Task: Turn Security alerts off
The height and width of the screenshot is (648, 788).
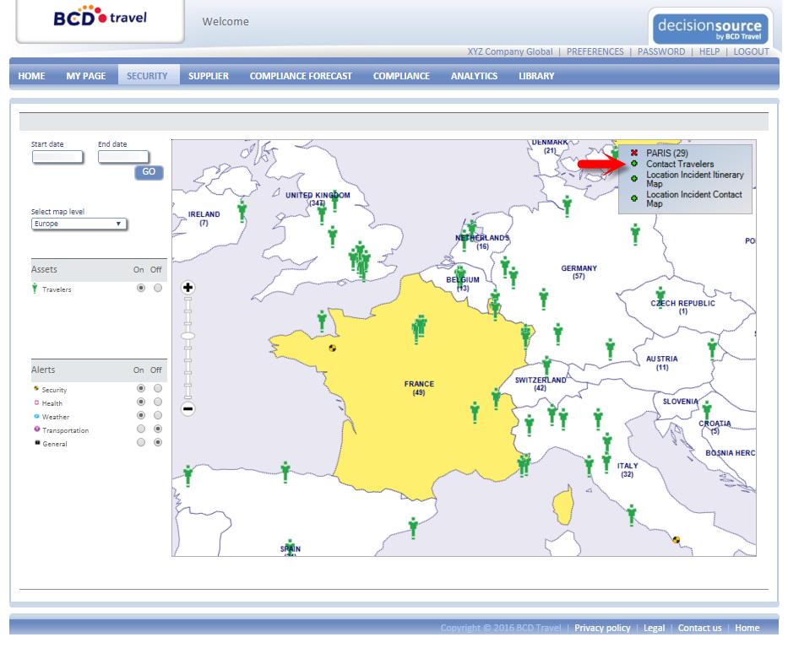Action: (x=158, y=388)
